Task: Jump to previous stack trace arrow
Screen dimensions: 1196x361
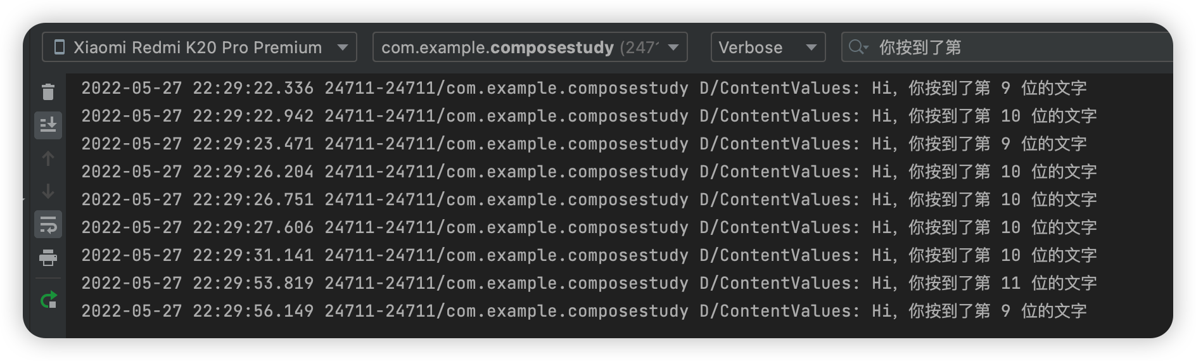Action: [48, 158]
